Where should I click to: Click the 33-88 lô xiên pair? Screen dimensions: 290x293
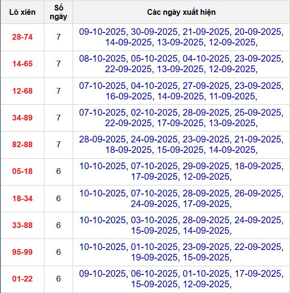click(x=22, y=225)
